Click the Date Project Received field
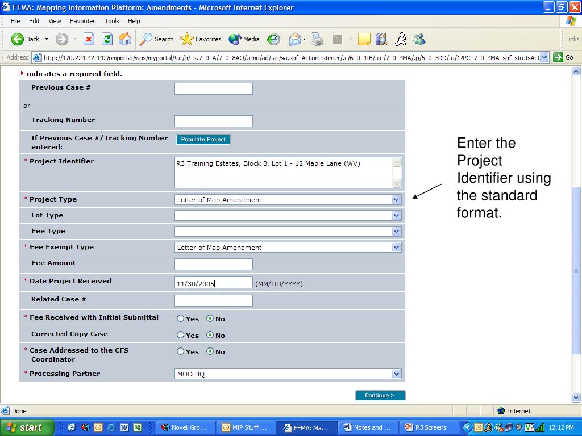Viewport: 582px width, 436px height. tap(214, 283)
